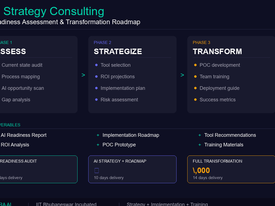
Task: Click 'Training Materials' deliverable
Action: pyautogui.click(x=224, y=145)
